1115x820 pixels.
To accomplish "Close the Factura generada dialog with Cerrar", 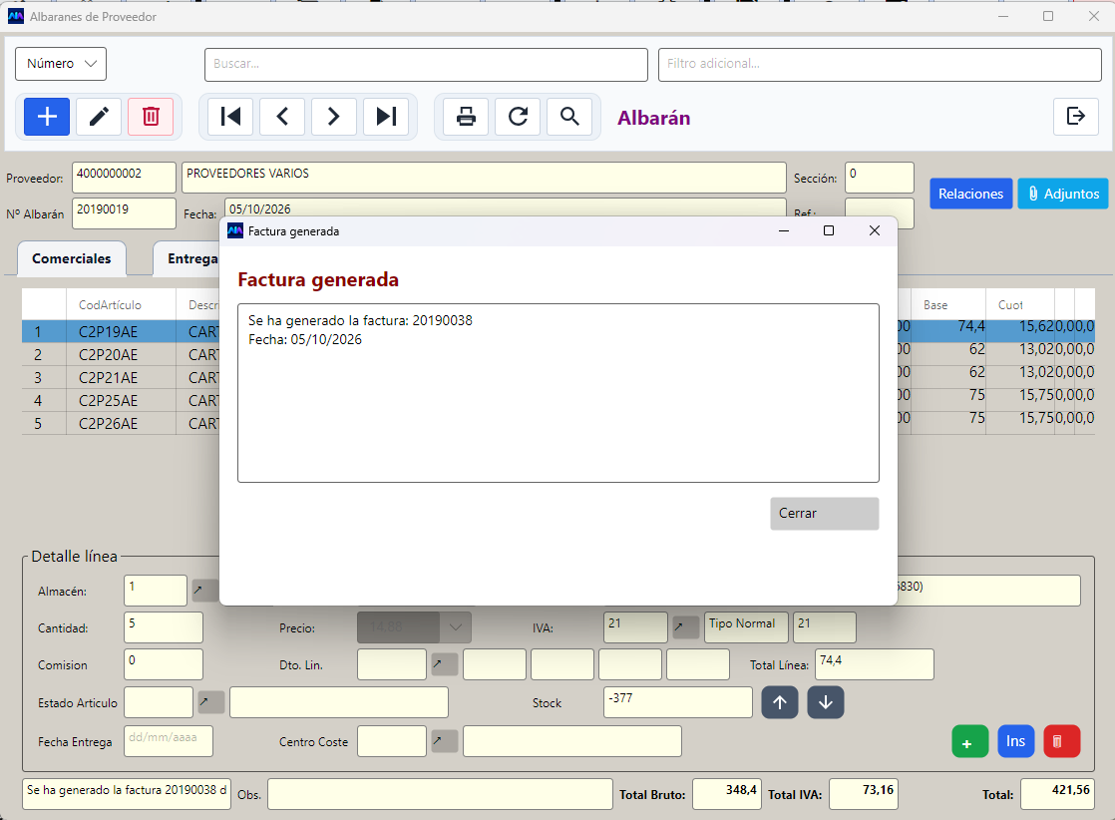I will click(824, 514).
